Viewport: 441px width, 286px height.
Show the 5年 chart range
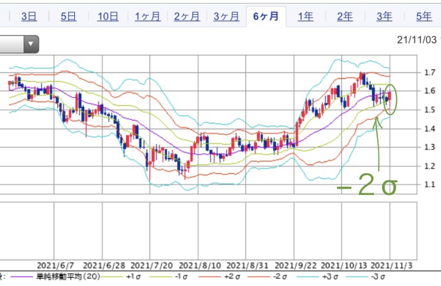point(424,16)
